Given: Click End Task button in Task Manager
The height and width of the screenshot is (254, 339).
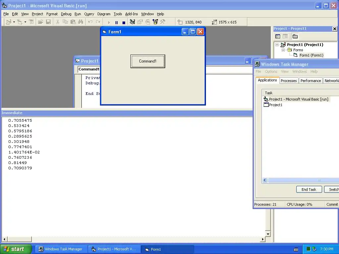Looking at the screenshot, I should coord(309,190).
